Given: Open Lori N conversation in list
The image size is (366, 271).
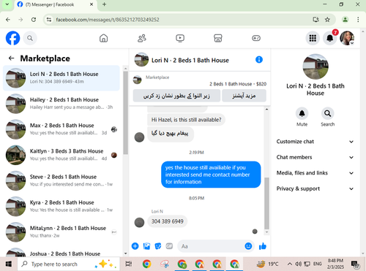Looking at the screenshot, I should tap(61, 78).
